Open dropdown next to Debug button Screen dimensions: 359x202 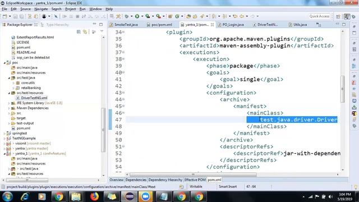132,16
